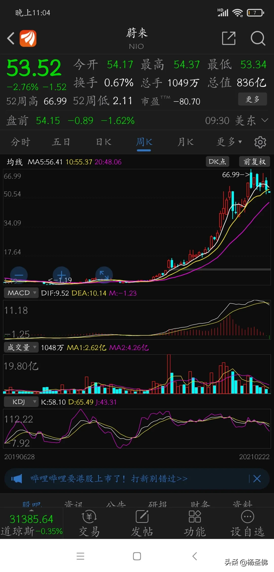Tap the battery indicator
274x572 pixels.
[x=255, y=13]
